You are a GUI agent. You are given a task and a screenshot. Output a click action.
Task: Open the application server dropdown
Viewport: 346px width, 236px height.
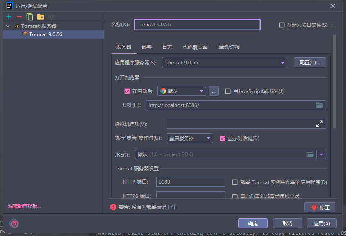click(x=225, y=63)
